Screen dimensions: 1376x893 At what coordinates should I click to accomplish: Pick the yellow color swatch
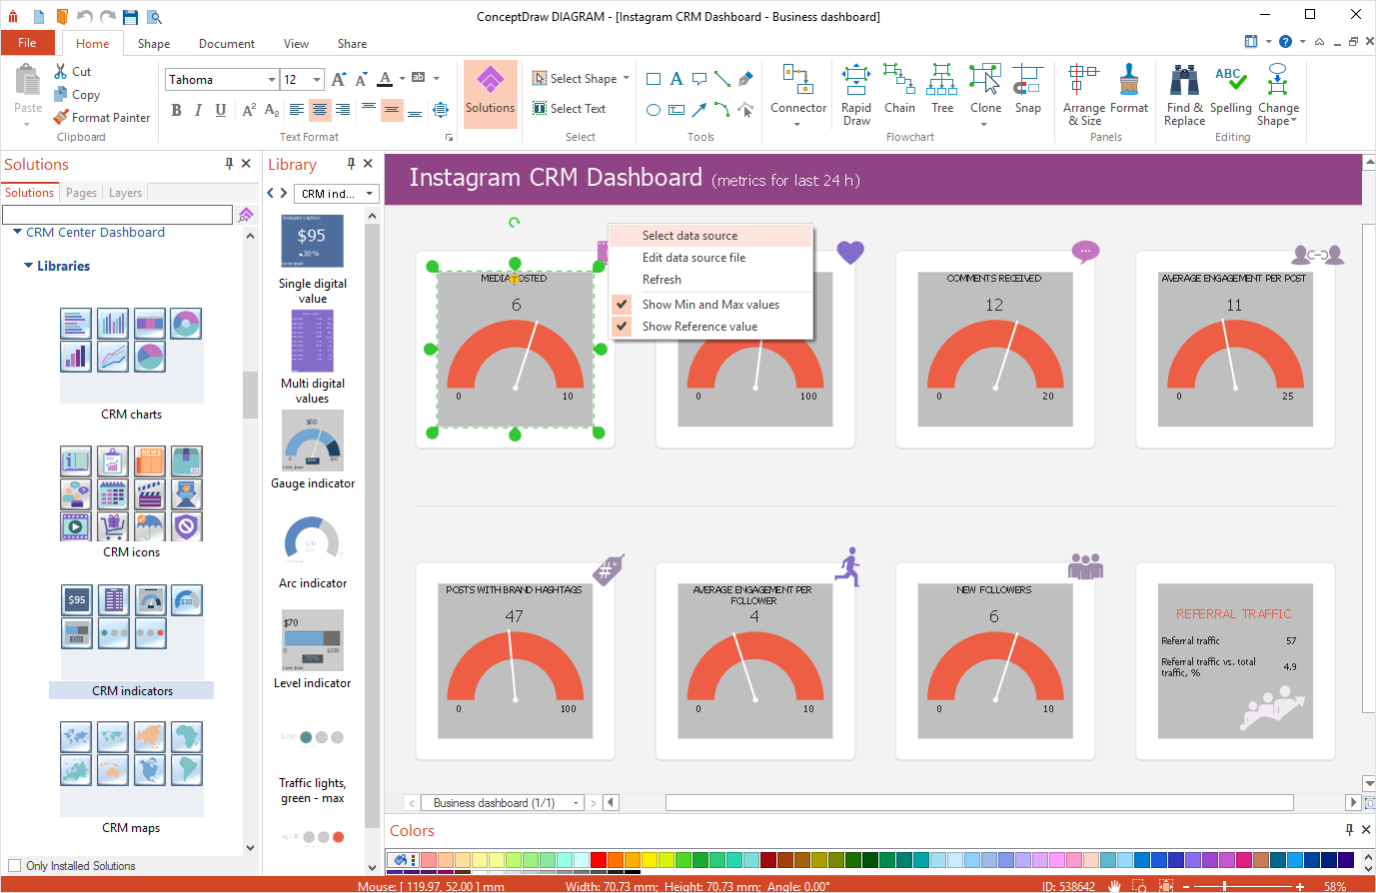[x=649, y=860]
